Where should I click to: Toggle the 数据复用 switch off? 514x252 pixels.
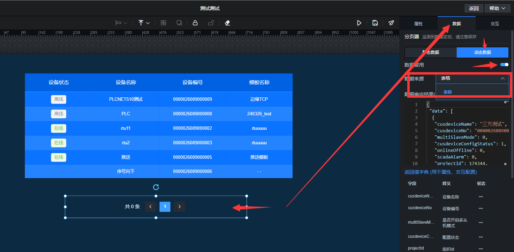pyautogui.click(x=504, y=65)
